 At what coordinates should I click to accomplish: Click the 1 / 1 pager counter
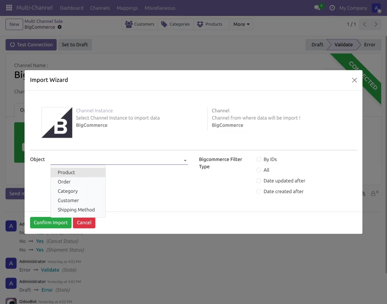351,24
